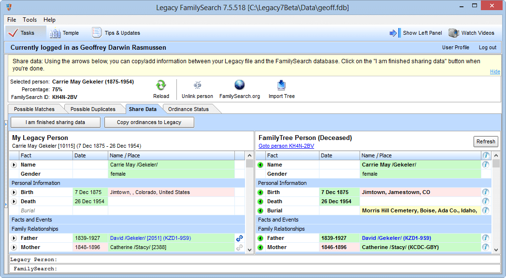Image resolution: width=506 pixels, height=278 pixels.
Task: Copy FamilyTree Mother to Legacy green arrow
Action: [260, 248]
